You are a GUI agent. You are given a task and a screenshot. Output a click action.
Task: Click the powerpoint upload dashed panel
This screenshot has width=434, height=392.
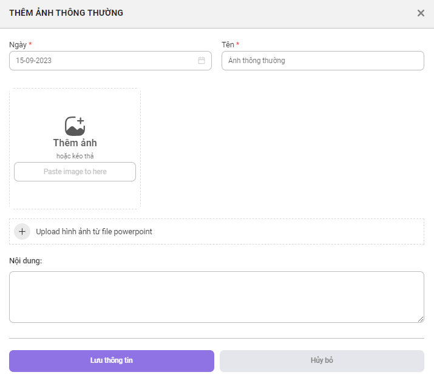point(217,232)
